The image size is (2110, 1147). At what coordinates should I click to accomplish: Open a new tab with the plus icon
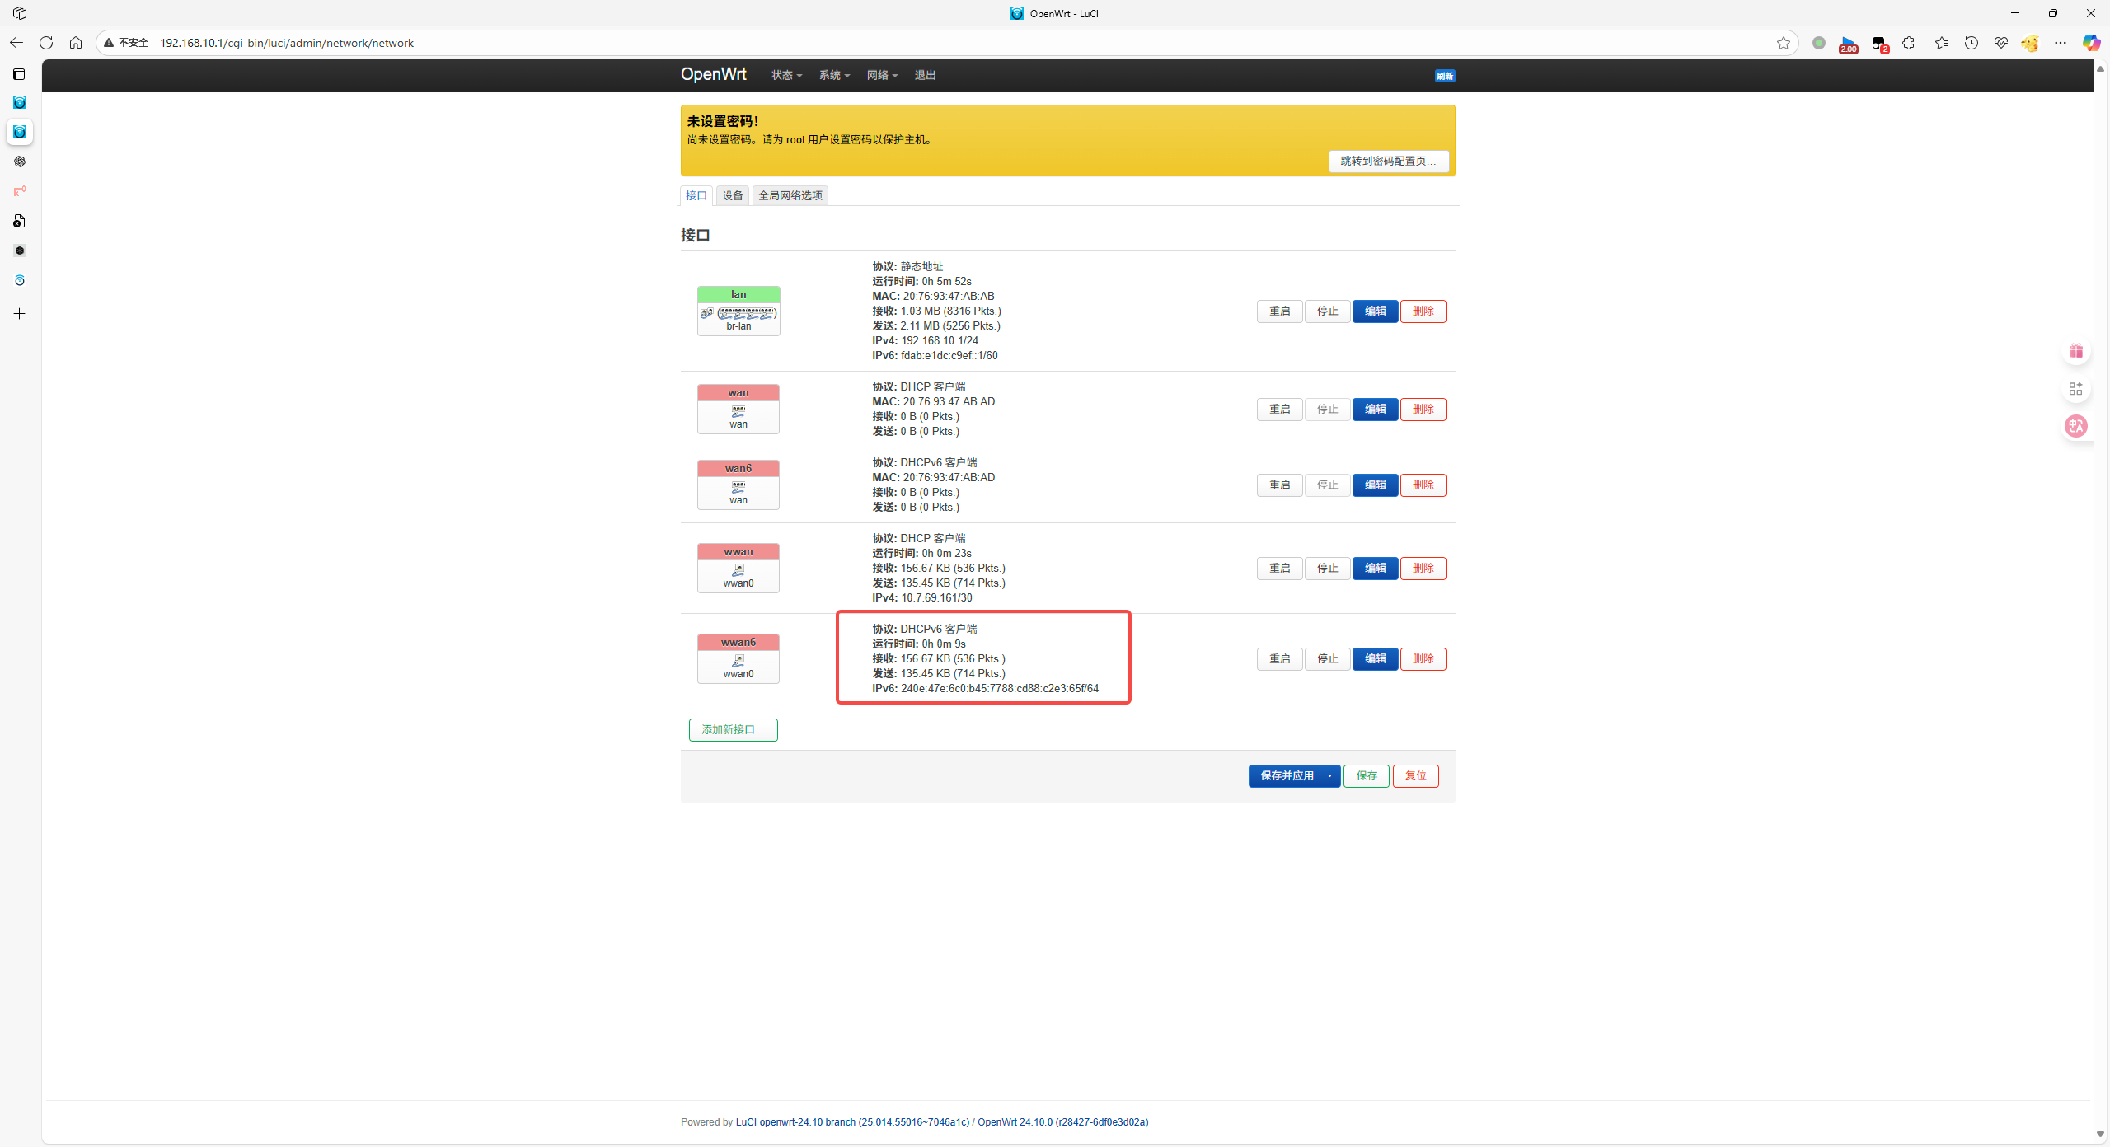[x=20, y=314]
